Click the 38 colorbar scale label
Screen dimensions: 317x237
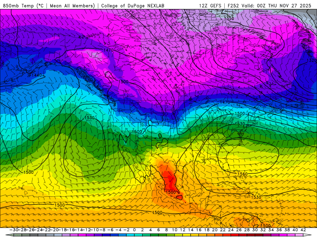[287, 230]
